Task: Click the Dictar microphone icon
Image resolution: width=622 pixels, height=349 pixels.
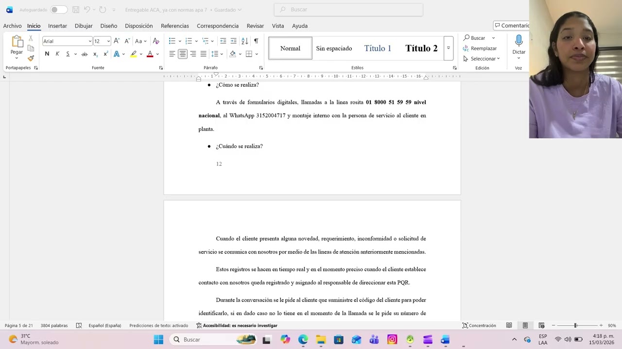Action: pyautogui.click(x=519, y=41)
